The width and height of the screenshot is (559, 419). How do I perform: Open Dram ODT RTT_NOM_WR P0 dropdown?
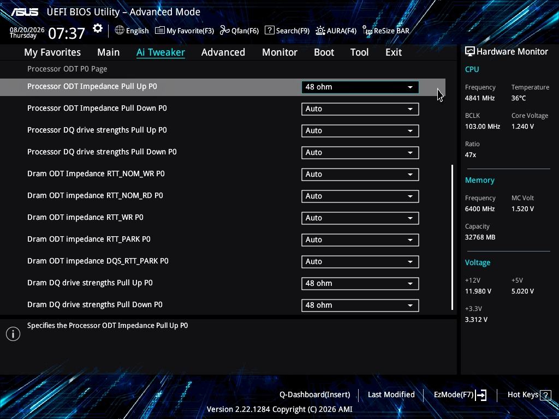(x=360, y=174)
